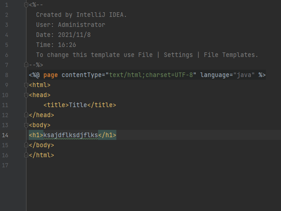Screen dimensions: 281x211
Task: Collapse the <head> tag fold
Action: [x=26, y=95]
